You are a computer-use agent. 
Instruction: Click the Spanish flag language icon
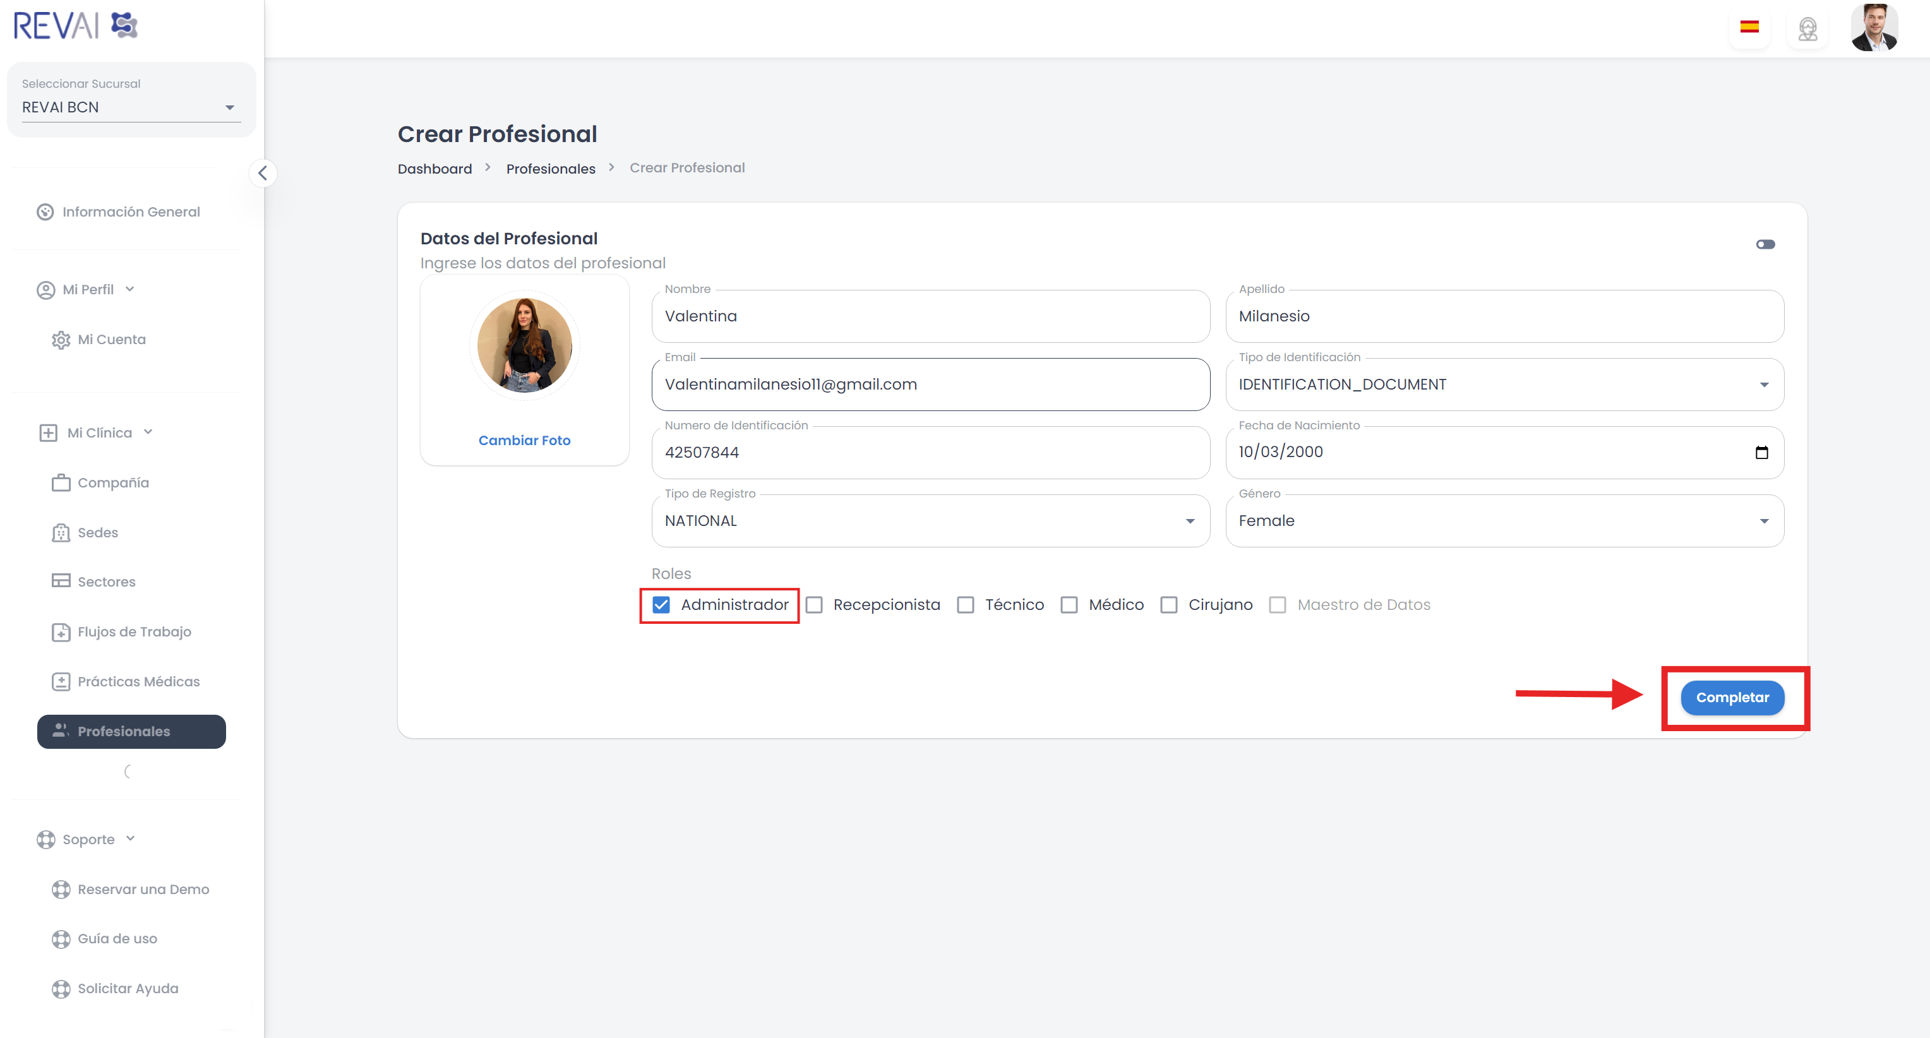[x=1749, y=28]
